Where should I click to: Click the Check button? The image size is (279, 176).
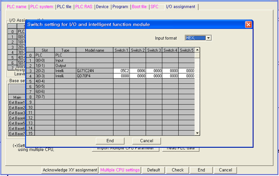(x=178, y=170)
